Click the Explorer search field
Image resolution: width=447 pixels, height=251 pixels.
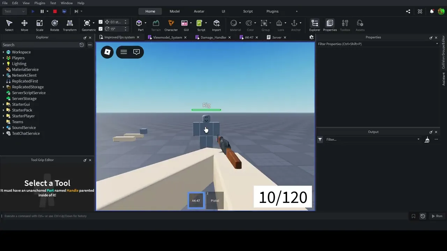pos(39,45)
